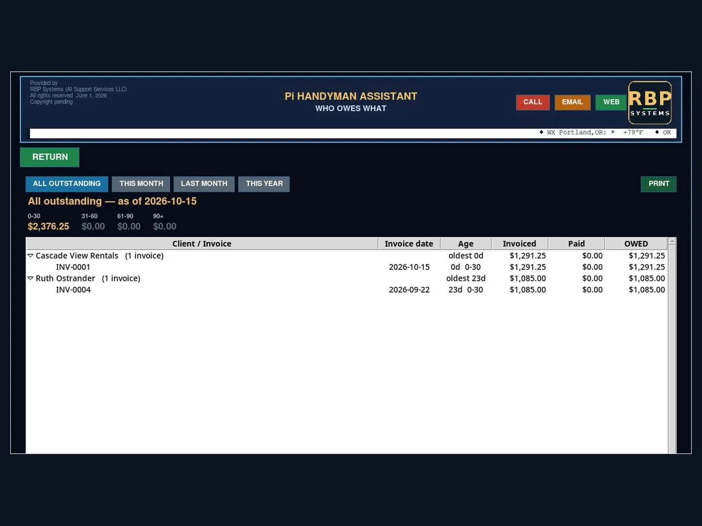
Task: Click the orange EMAIL button
Action: 573,102
